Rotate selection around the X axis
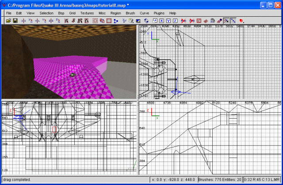This screenshot has height=185, width=283. click(x=31, y=21)
